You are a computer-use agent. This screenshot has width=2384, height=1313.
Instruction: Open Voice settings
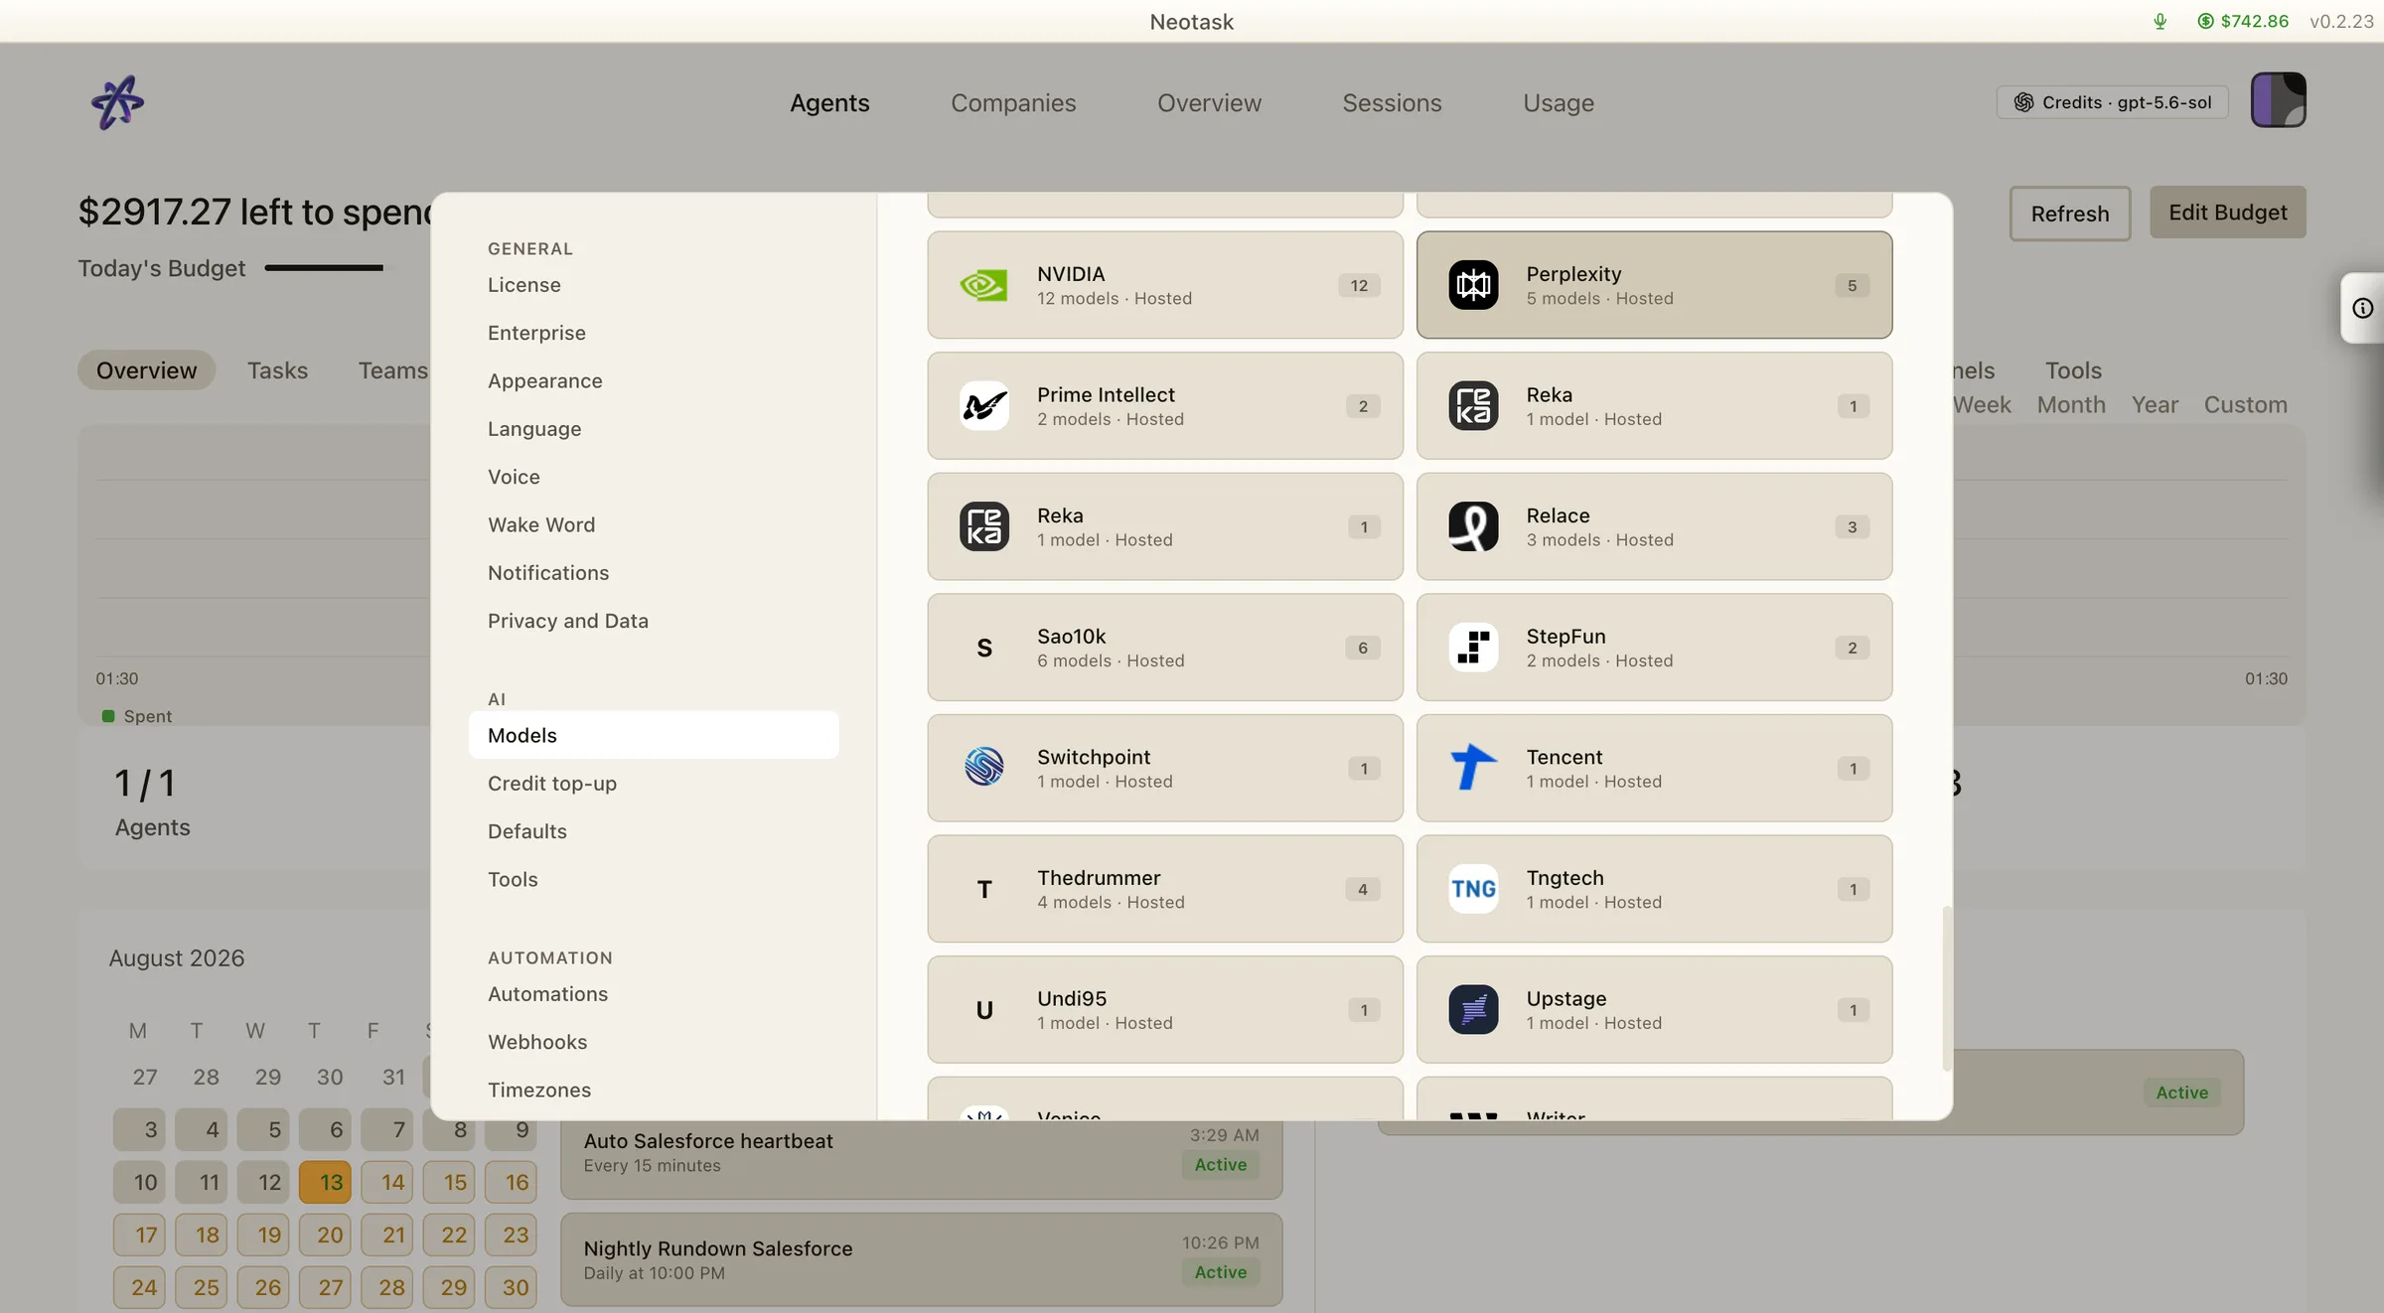coord(654,477)
